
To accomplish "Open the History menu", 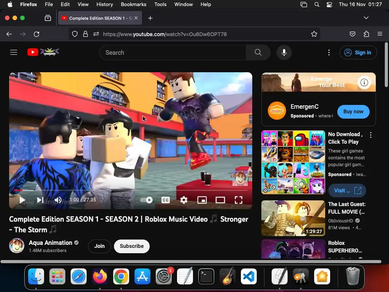I will (x=104, y=4).
